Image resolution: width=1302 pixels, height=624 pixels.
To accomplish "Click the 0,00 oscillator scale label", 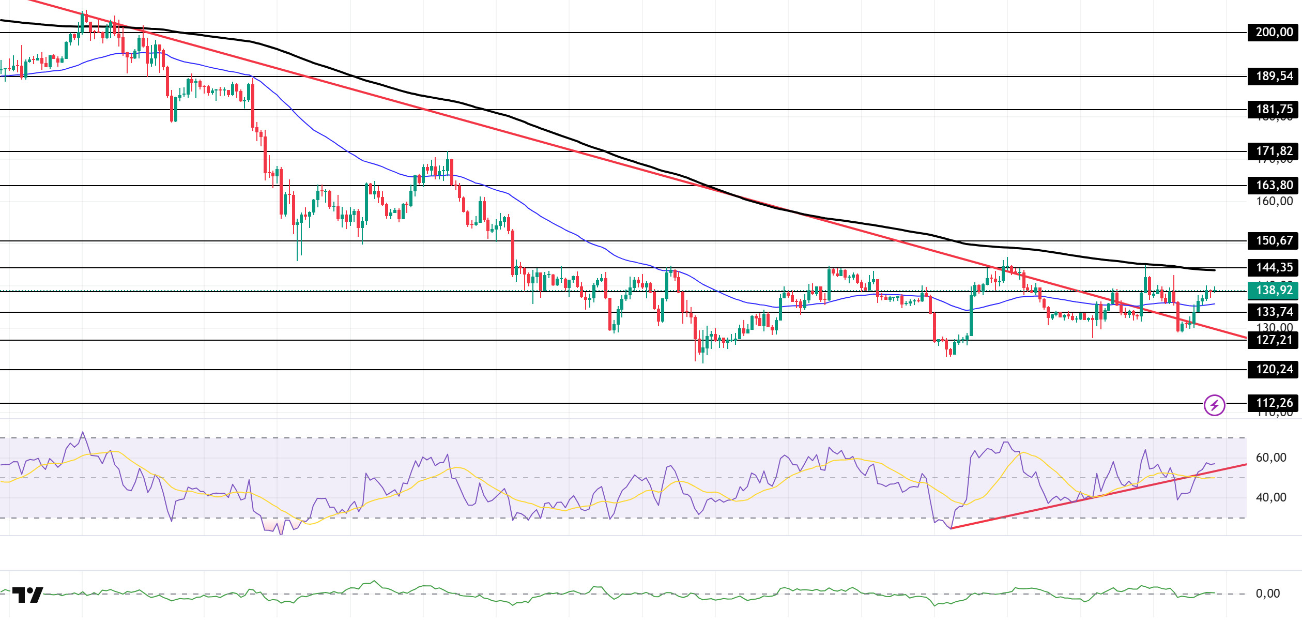I will [1268, 593].
